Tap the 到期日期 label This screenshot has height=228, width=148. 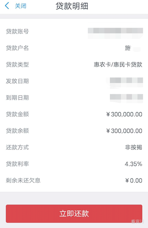pyautogui.click(x=17, y=98)
